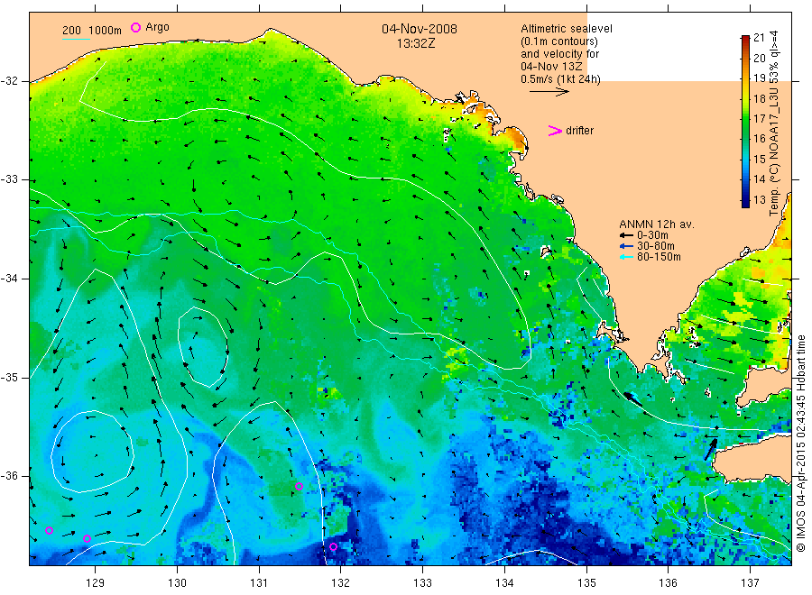Click the IMOS copyright timestamp text
Viewport: 812px width, 595px height.
point(801,443)
